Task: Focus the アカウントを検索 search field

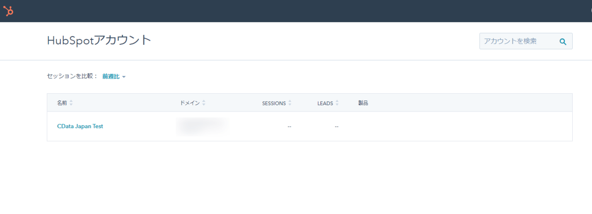Action: pyautogui.click(x=526, y=41)
